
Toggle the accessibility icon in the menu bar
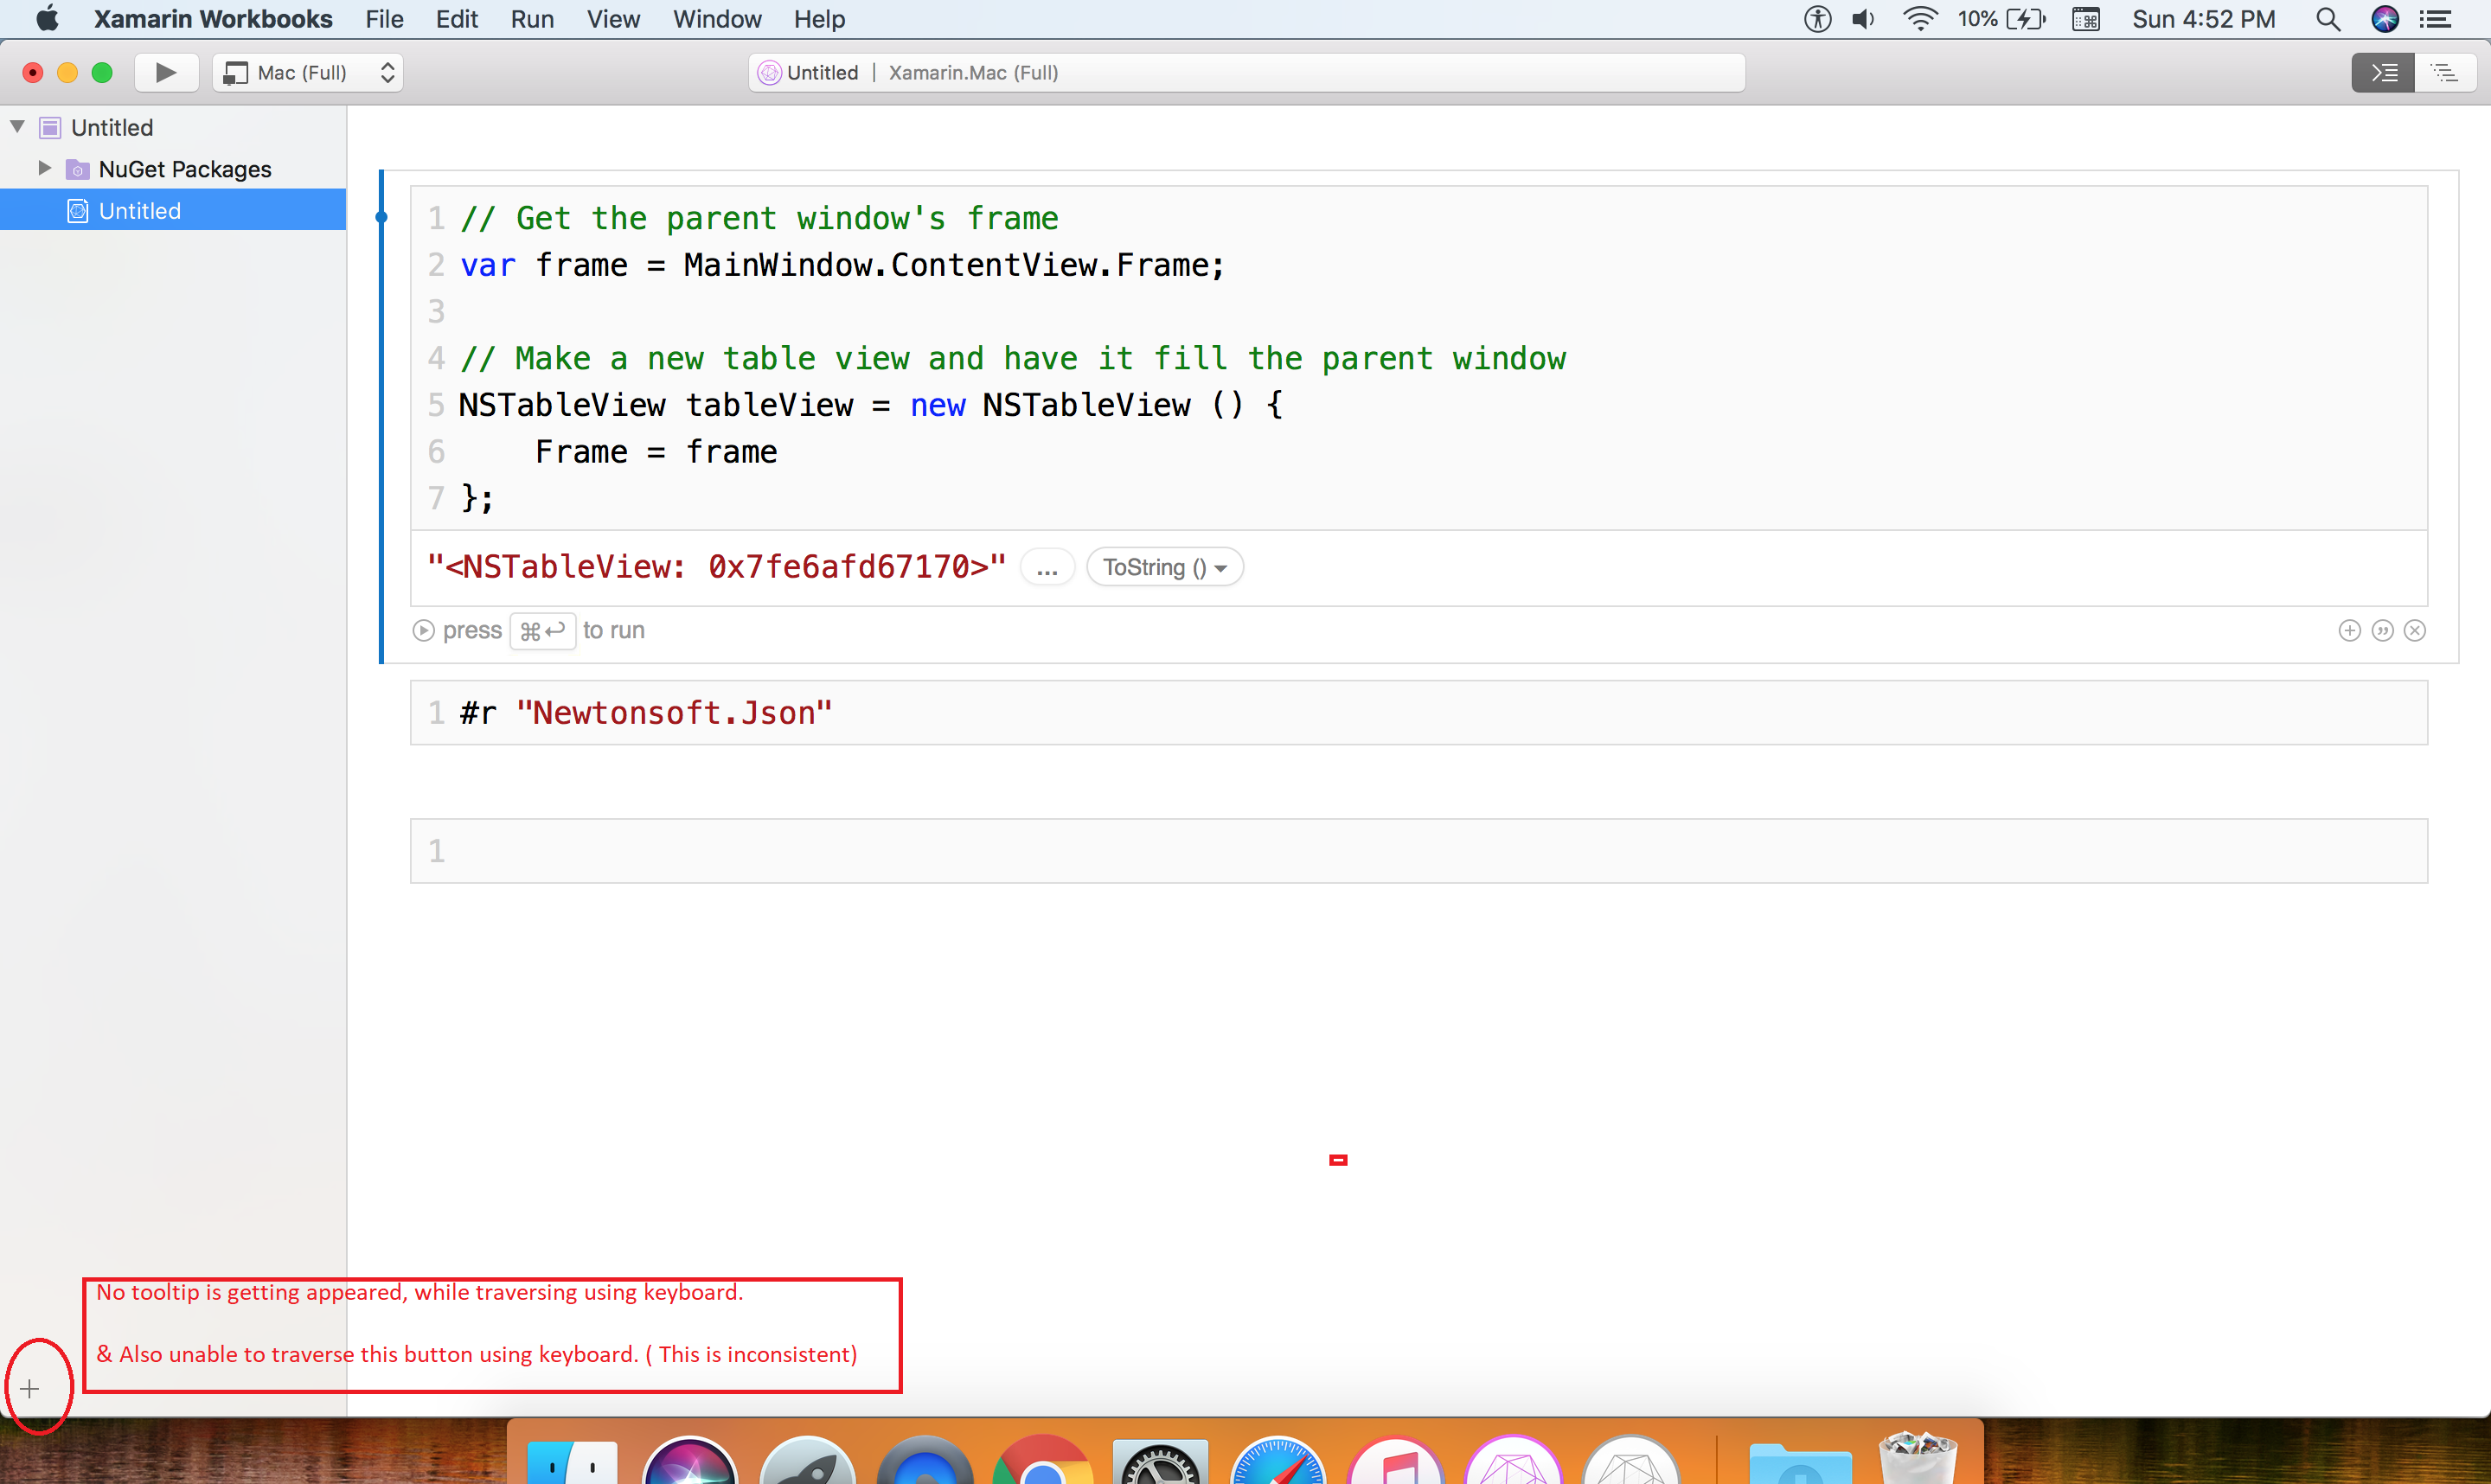pyautogui.click(x=1817, y=19)
